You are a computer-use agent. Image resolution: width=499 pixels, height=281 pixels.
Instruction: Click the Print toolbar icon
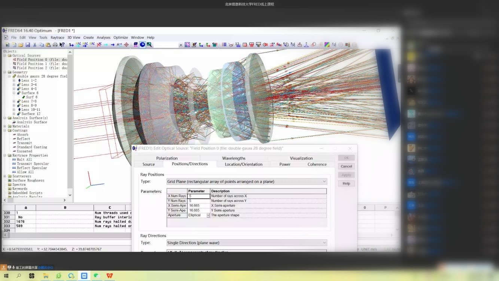pos(55,45)
